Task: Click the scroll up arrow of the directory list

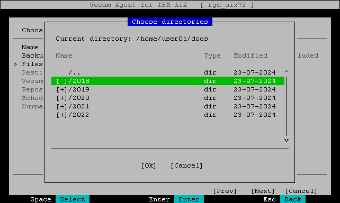Action: pos(286,71)
